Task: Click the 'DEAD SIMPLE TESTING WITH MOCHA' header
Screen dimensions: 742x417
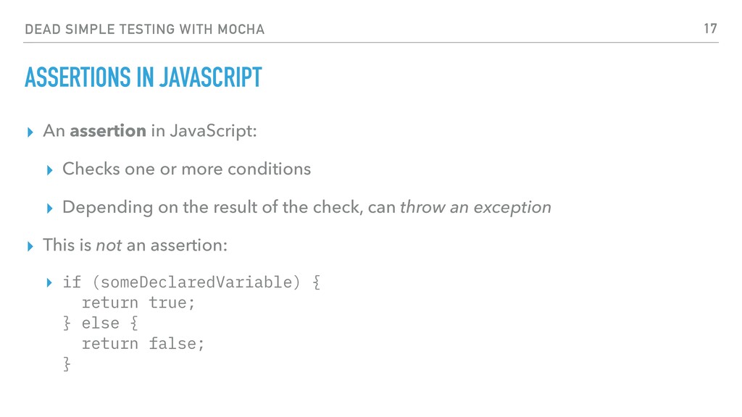Action: point(145,29)
